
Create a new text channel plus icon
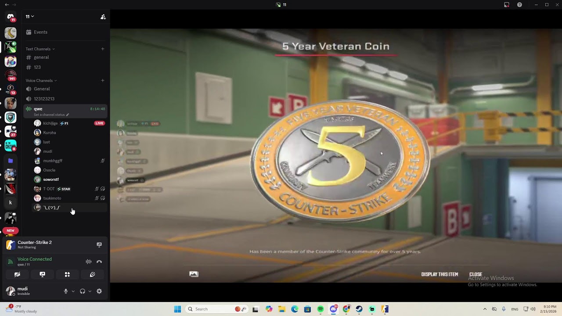(x=103, y=49)
